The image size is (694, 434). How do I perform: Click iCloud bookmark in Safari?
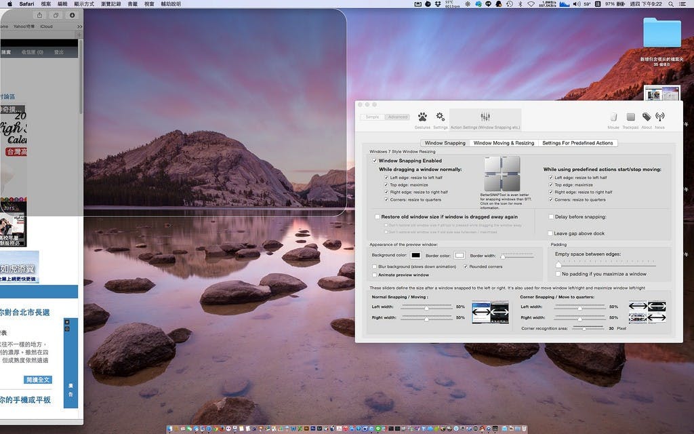(x=47, y=26)
